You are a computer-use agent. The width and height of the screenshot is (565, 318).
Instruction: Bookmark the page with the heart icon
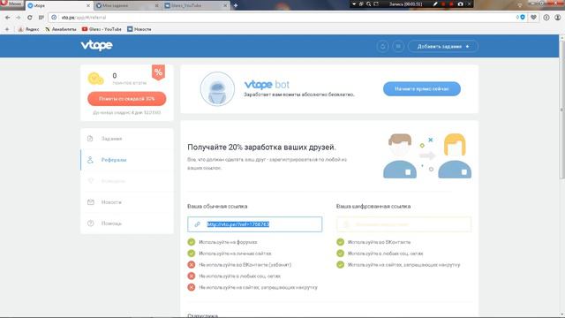(533, 18)
